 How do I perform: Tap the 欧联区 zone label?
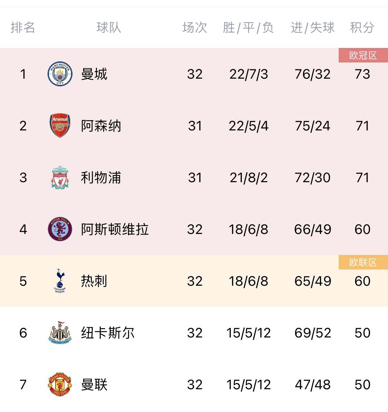click(363, 263)
